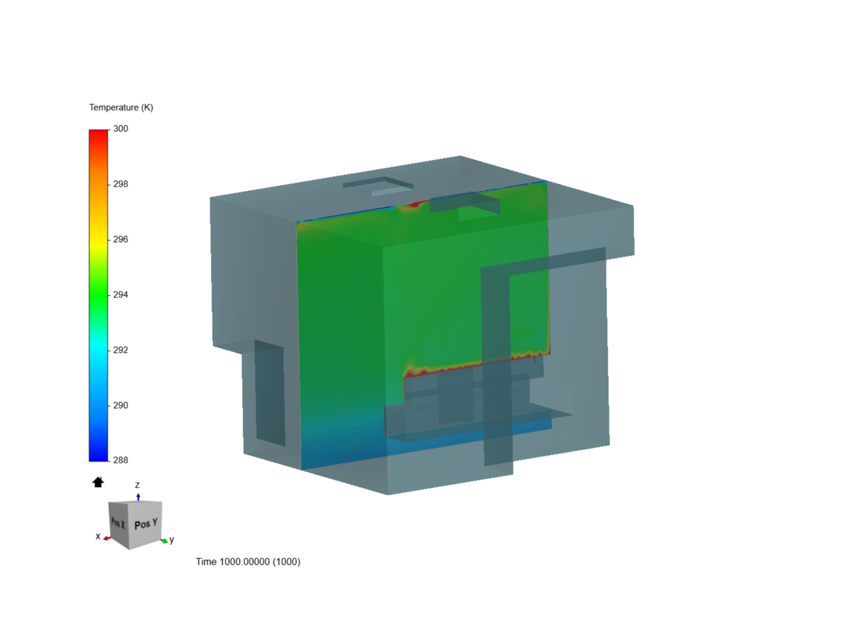Click the z label above the navigation cube
The image size is (848, 636).
(x=137, y=484)
